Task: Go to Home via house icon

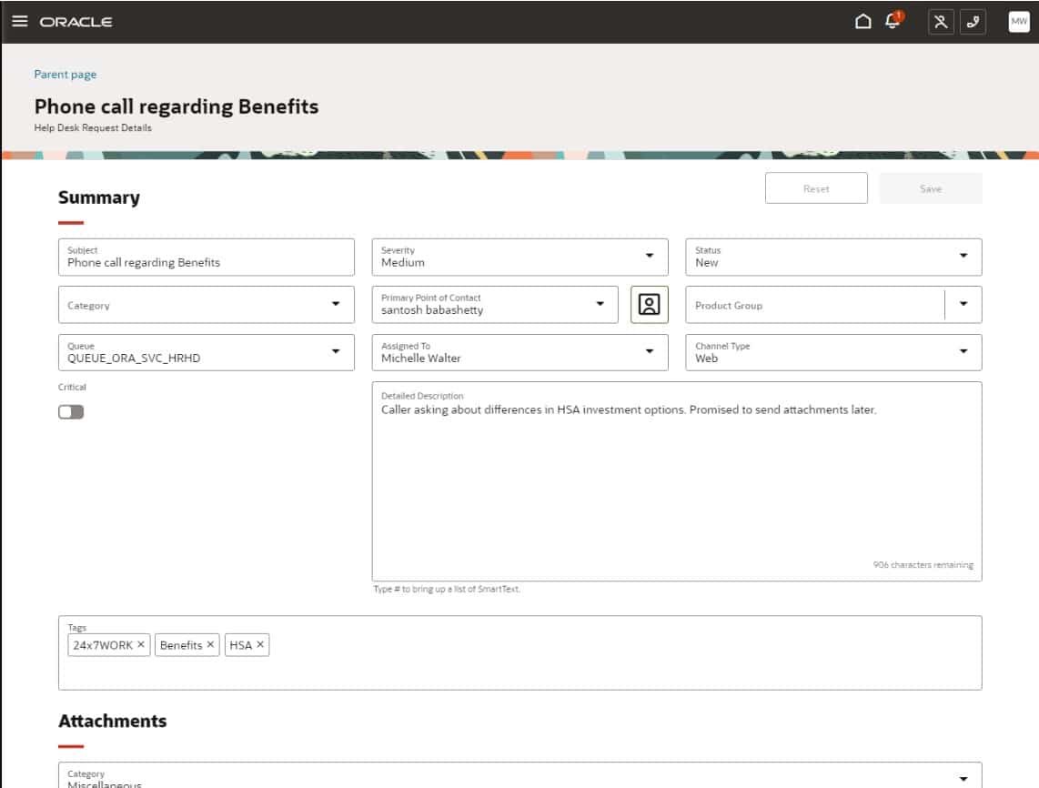Action: (x=862, y=22)
